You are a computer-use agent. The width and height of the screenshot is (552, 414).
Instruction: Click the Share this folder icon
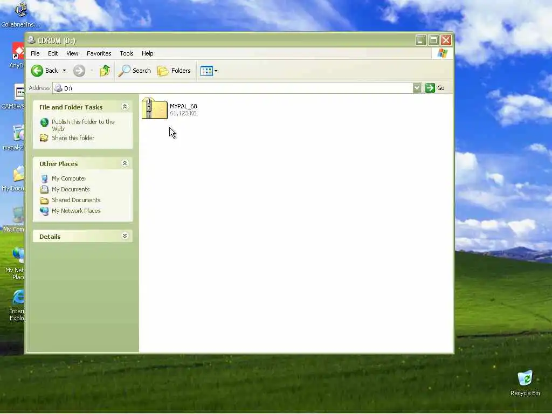[44, 138]
